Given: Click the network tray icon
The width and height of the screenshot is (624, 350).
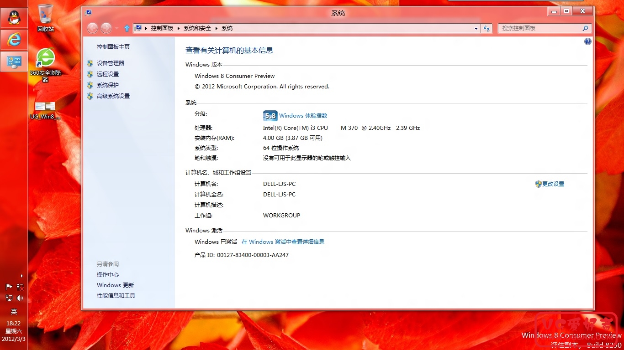Looking at the screenshot, I should [9, 298].
